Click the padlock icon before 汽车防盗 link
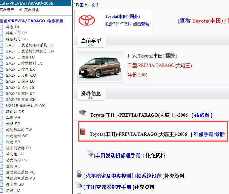Screen dimensions: 229x194 [x=79, y=174]
